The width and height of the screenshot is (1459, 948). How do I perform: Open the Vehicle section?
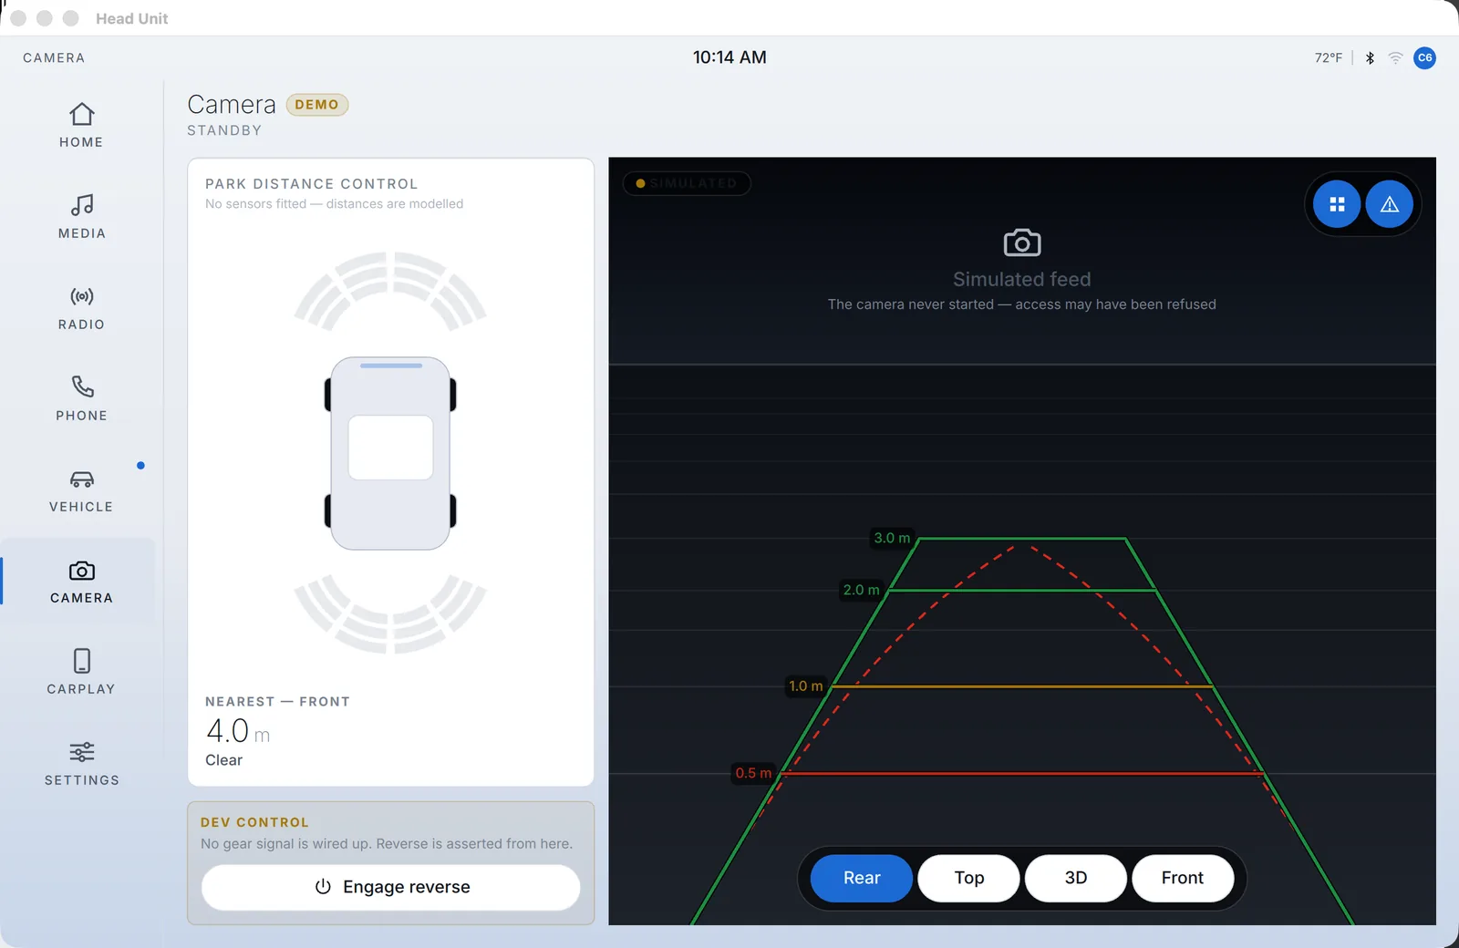[81, 490]
